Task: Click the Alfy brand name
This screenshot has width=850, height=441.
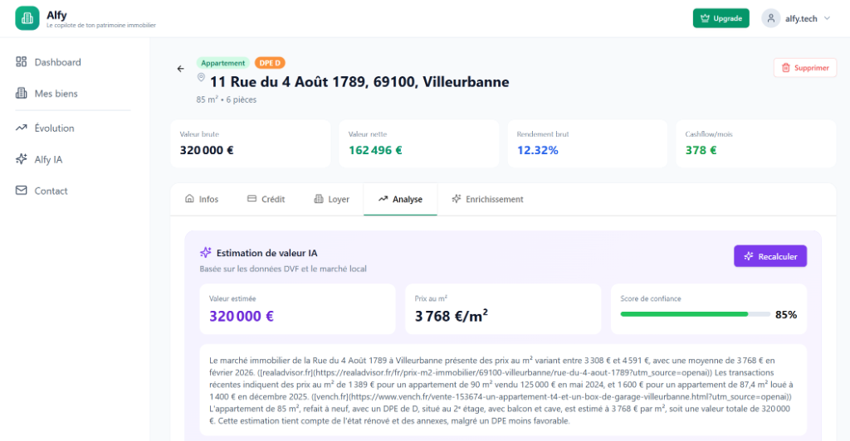Action: [56, 15]
